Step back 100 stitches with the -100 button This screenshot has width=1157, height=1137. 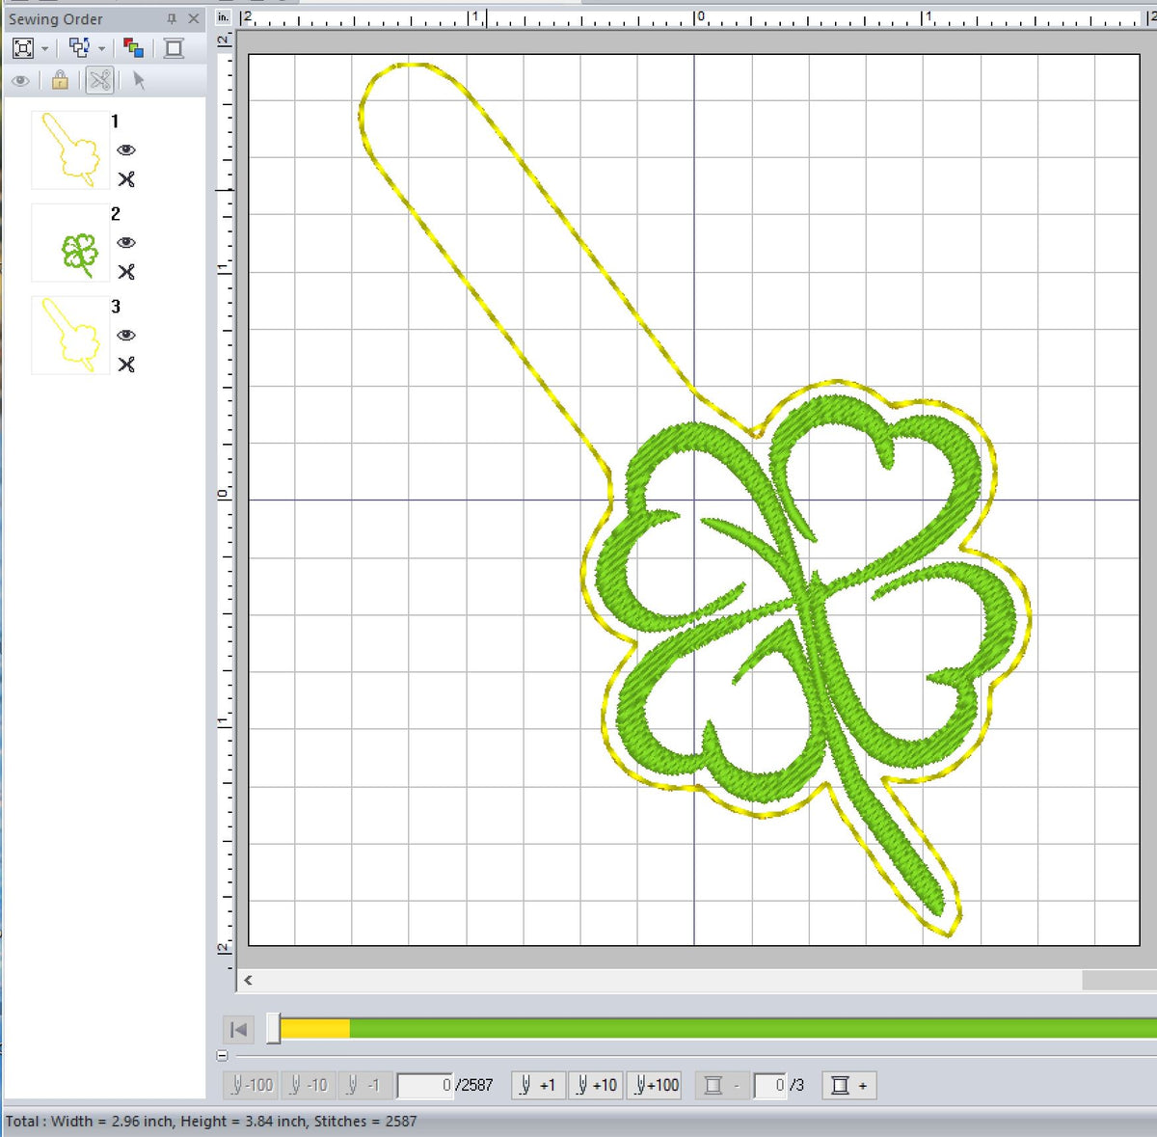252,1086
